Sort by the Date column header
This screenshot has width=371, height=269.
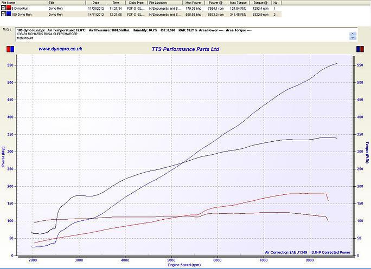click(x=96, y=3)
